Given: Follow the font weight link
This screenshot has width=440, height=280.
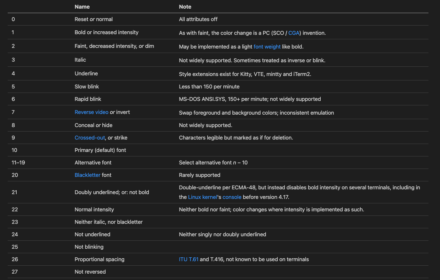Looking at the screenshot, I should pos(267,47).
